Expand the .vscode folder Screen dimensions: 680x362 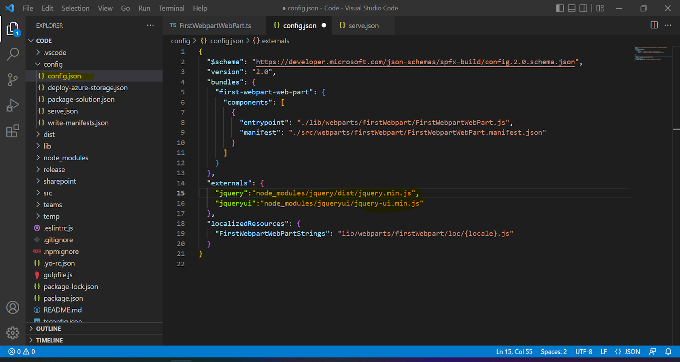(x=94, y=53)
